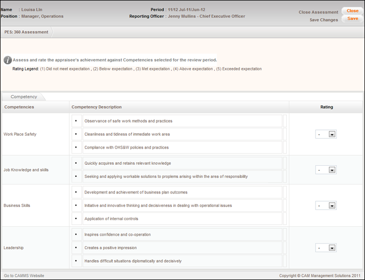
Task: Open the Go to CAMMS Website link
Action: tap(24, 275)
